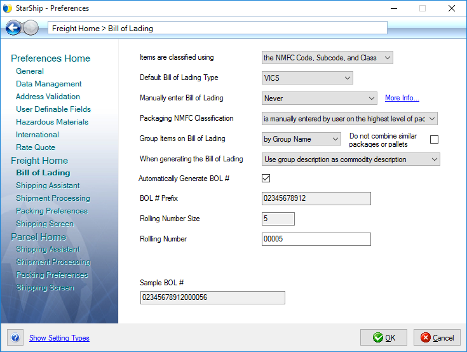
Task: Open Packaging NMFC Classification dropdown
Action: pos(349,119)
